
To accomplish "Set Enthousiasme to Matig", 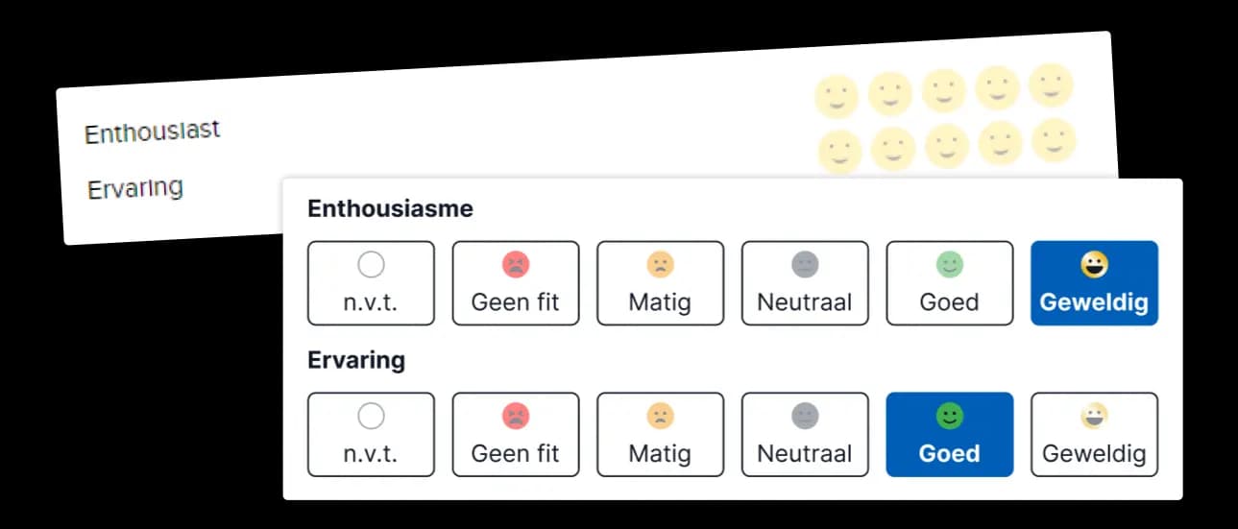I will pyautogui.click(x=660, y=283).
